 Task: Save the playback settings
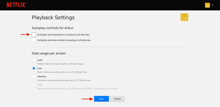coord(101,99)
